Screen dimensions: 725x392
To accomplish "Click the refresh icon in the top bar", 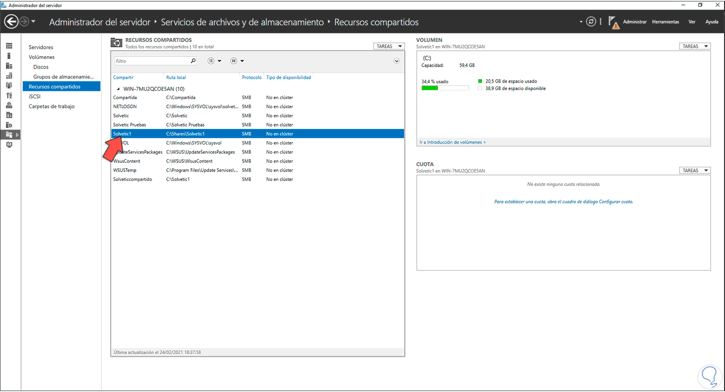I will pos(591,22).
